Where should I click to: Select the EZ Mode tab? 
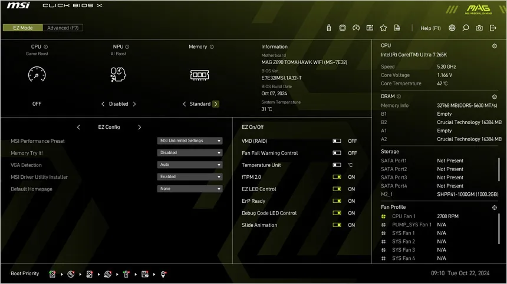pyautogui.click(x=22, y=28)
